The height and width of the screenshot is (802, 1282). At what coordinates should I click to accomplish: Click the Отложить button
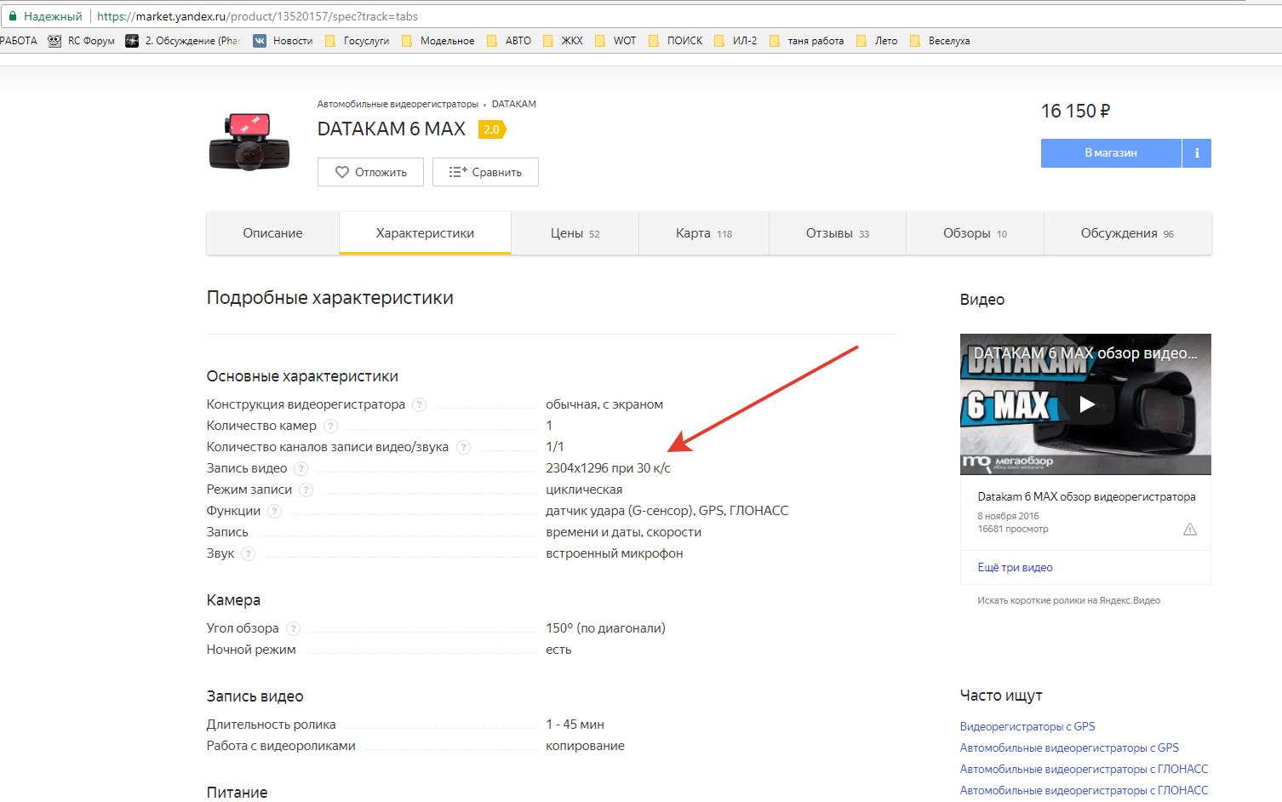370,172
